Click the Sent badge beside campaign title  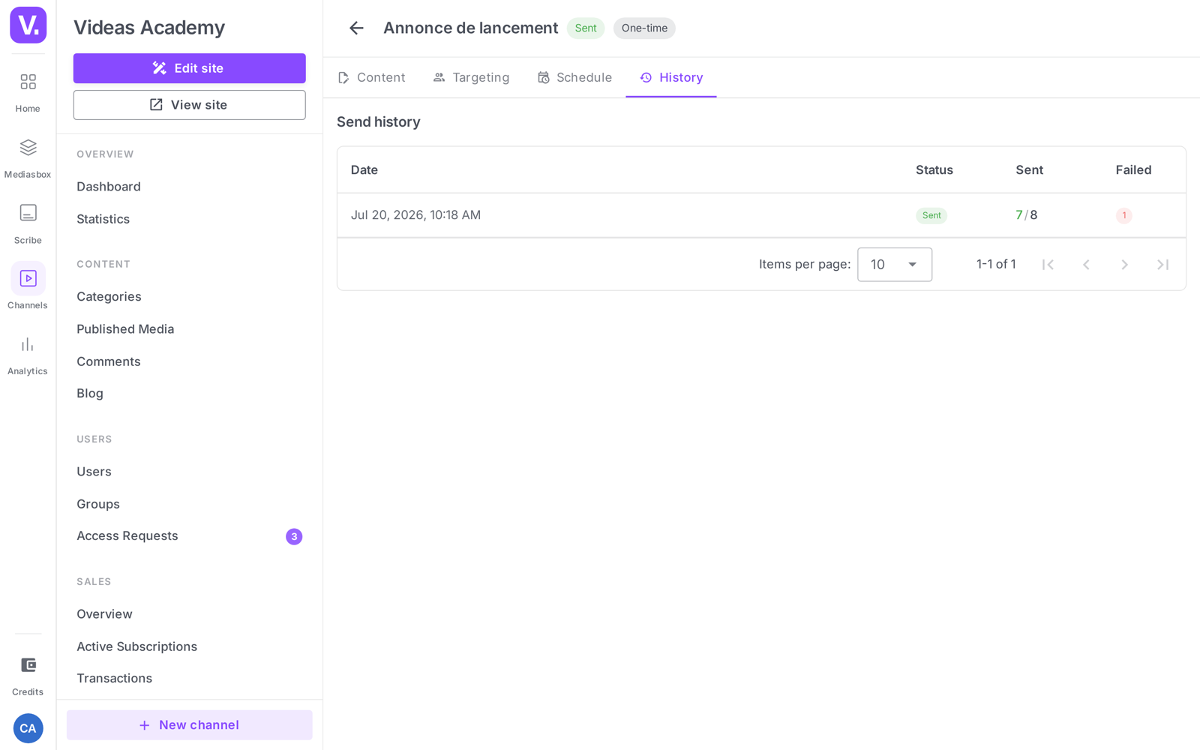(x=586, y=28)
